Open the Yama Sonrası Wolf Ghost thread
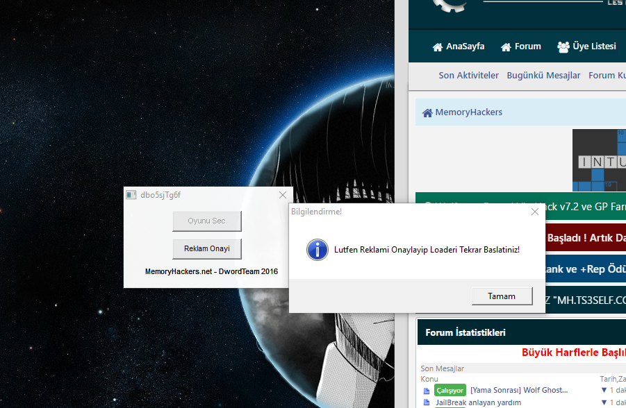 coord(519,390)
